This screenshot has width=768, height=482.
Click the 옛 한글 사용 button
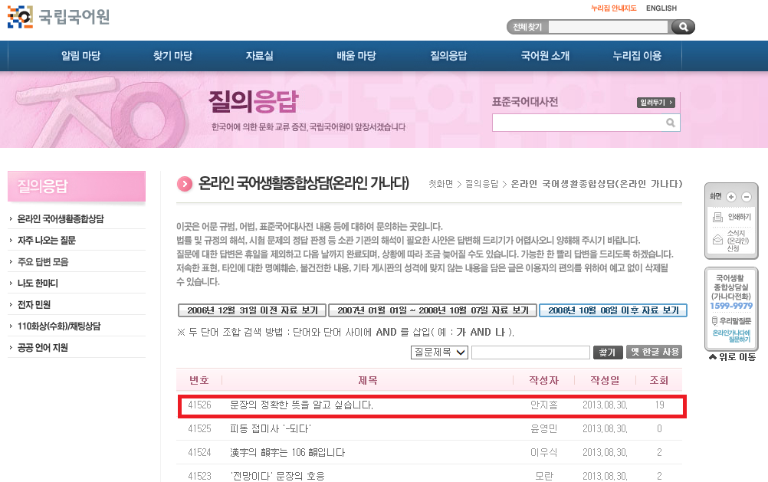click(x=654, y=352)
